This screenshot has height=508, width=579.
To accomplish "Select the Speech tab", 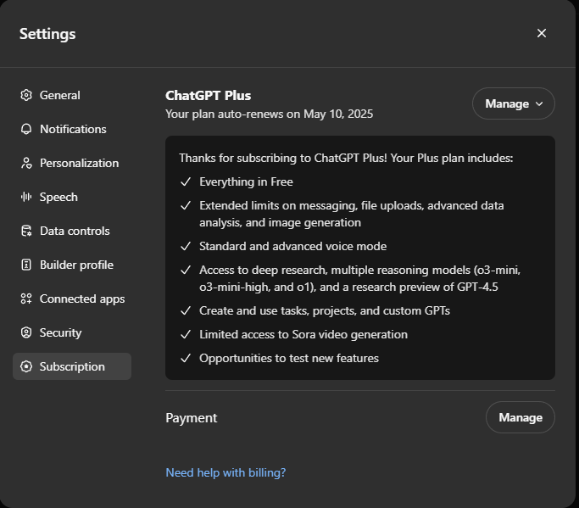I will coord(72,197).
